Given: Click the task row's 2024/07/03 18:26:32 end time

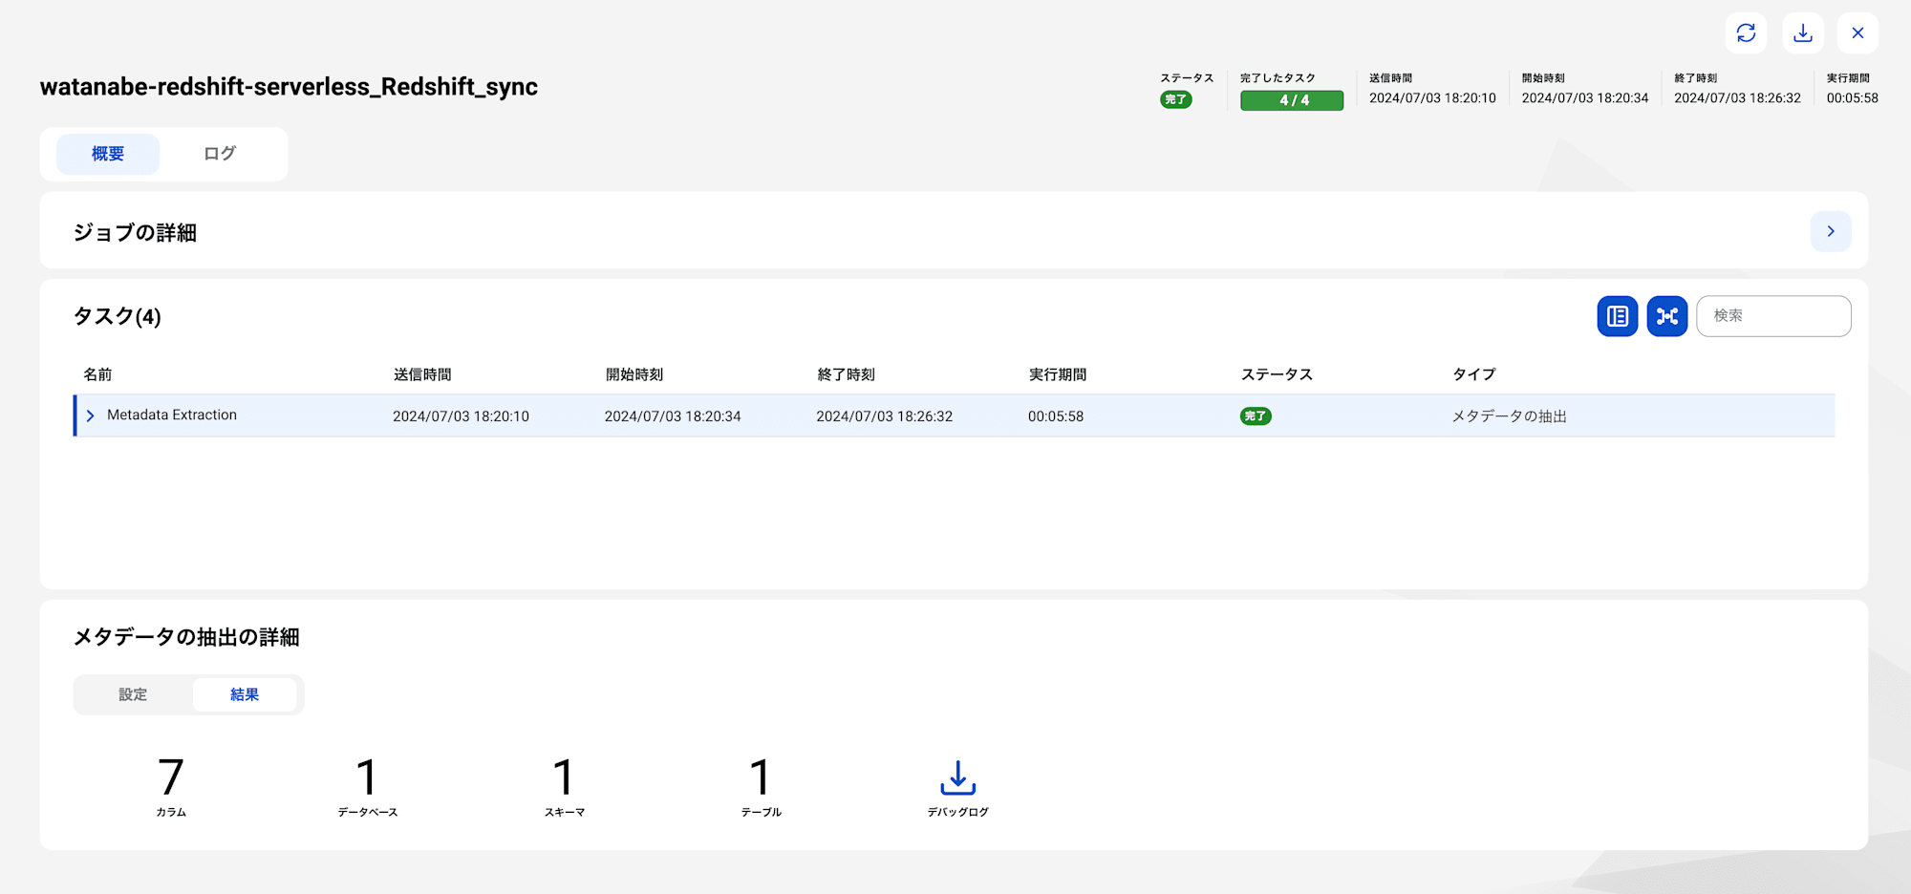Looking at the screenshot, I should pyautogui.click(x=885, y=416).
